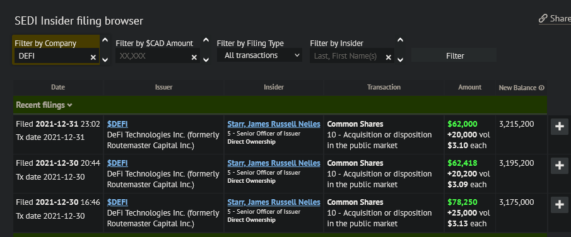Click the Date column header
The image size is (571, 237).
58,88
